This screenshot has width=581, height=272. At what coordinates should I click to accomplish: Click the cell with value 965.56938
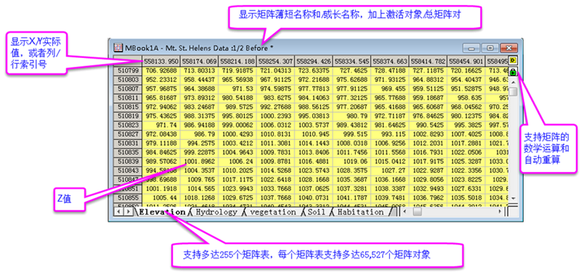pyautogui.click(x=237, y=80)
